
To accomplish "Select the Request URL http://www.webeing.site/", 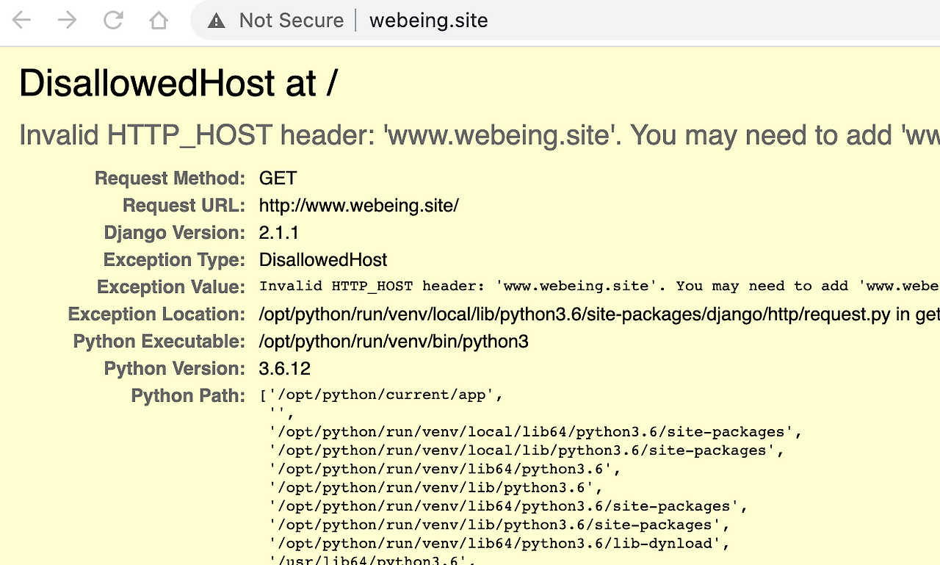I will (358, 206).
